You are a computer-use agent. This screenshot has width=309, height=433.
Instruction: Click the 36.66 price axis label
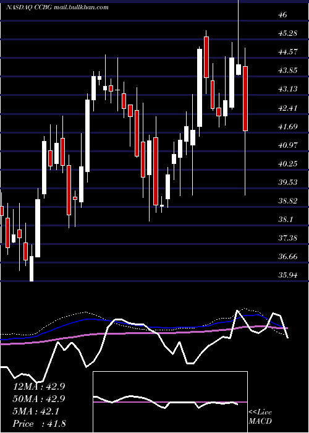pos(288,257)
